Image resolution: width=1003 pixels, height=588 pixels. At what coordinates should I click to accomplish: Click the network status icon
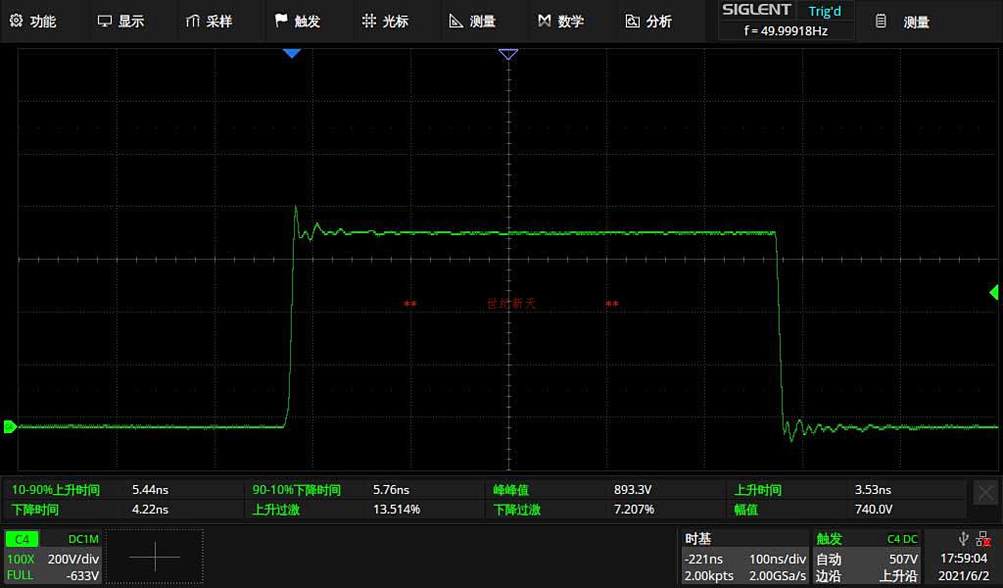coord(983,539)
